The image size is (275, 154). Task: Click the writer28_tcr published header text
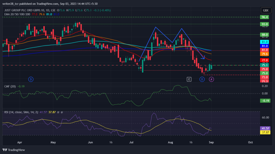coord(50,4)
